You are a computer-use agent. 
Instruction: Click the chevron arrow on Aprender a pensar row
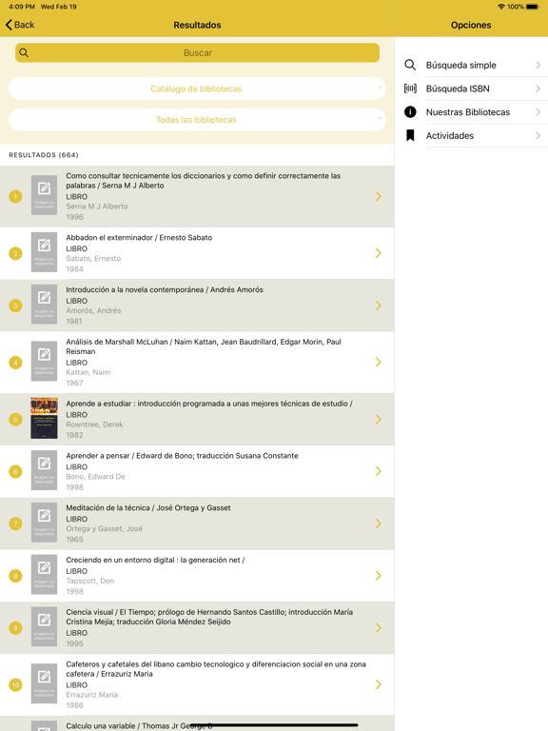379,471
